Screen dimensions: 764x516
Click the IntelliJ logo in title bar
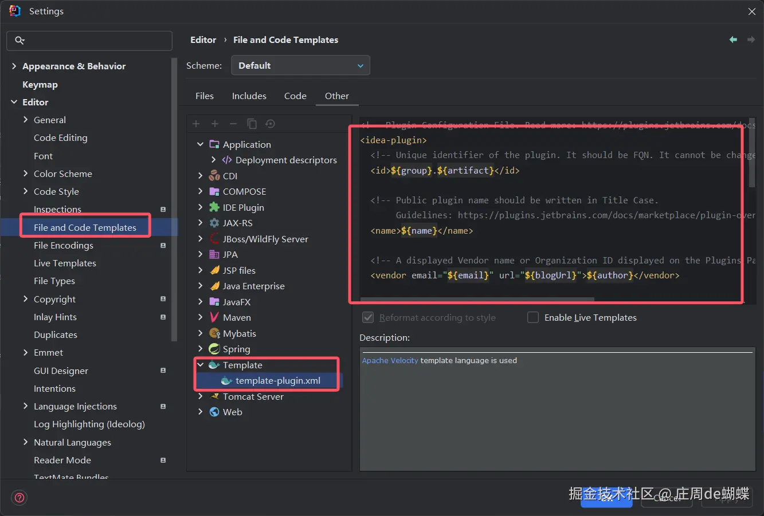(x=14, y=11)
